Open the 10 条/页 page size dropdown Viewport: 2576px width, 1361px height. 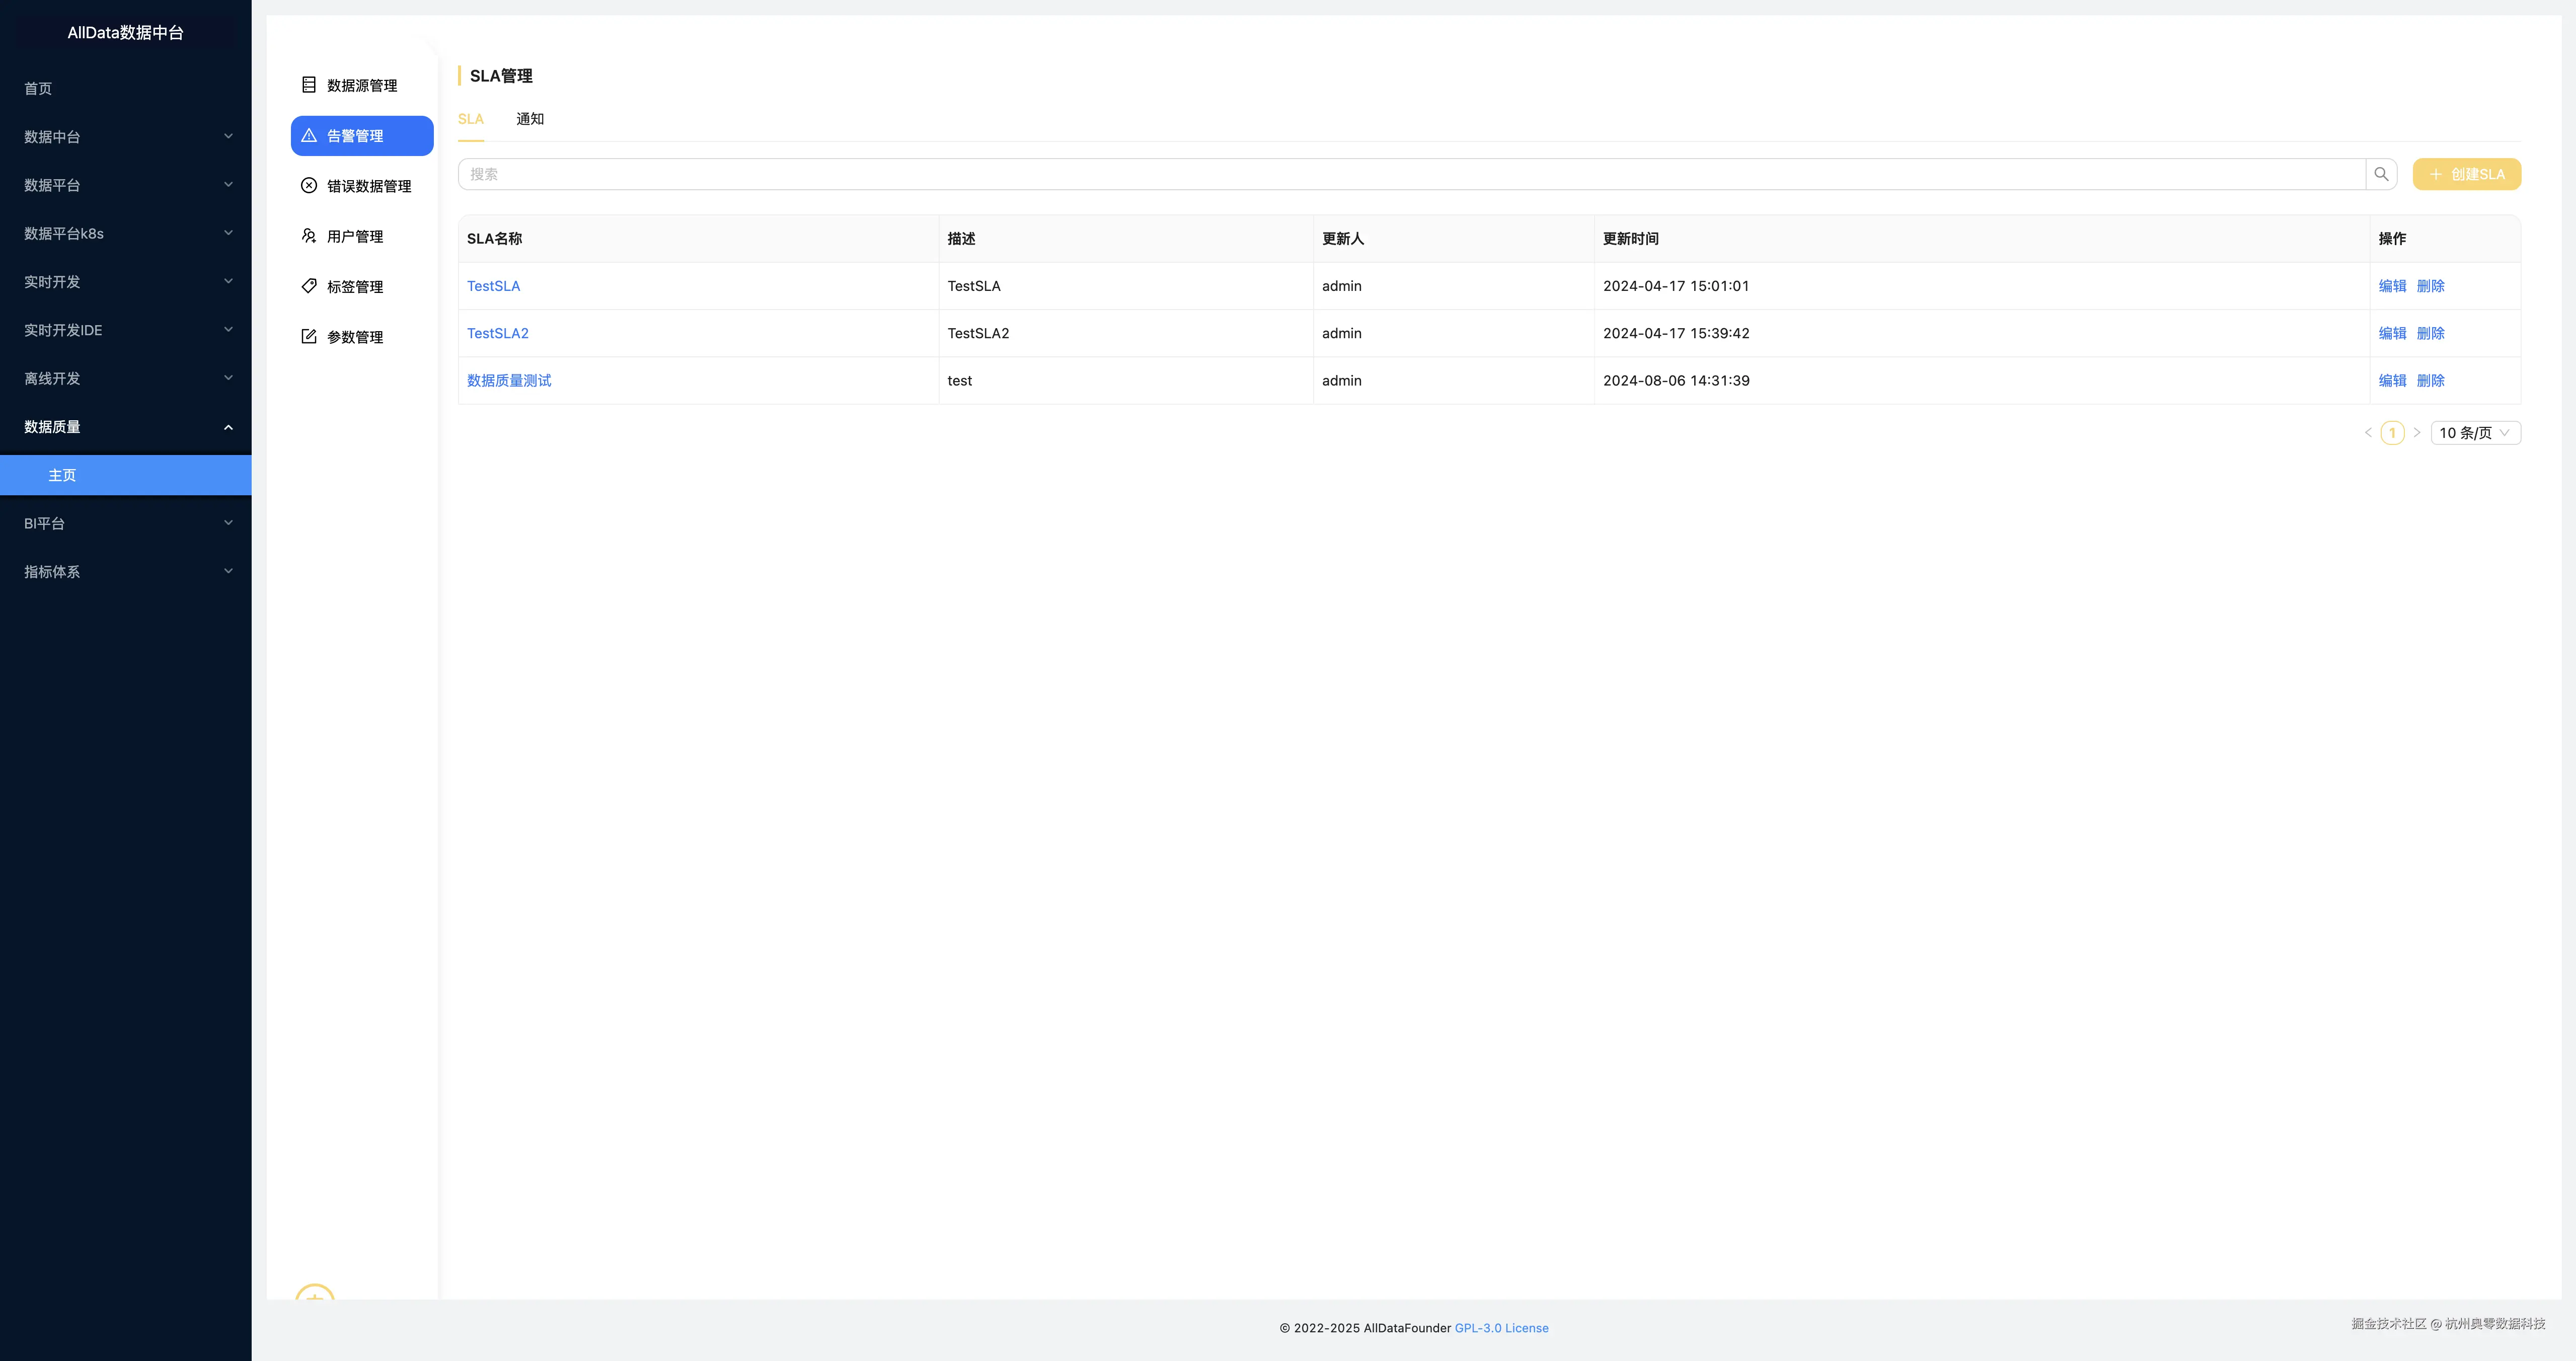[2475, 433]
